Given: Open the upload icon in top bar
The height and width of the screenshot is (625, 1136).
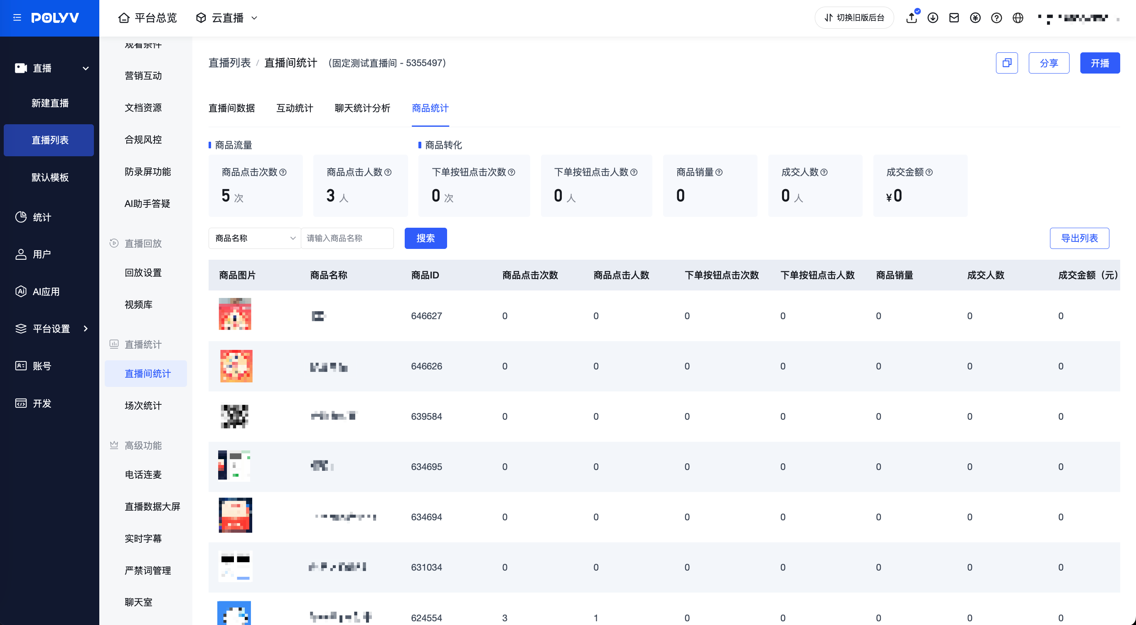Looking at the screenshot, I should [x=911, y=17].
